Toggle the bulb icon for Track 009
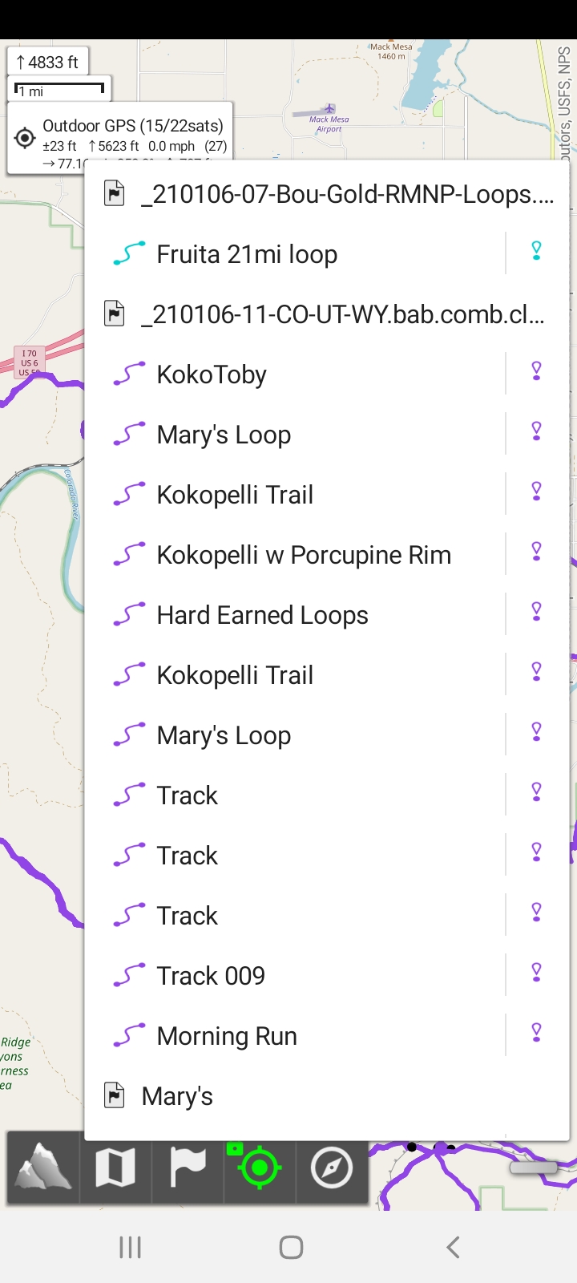 coord(536,974)
